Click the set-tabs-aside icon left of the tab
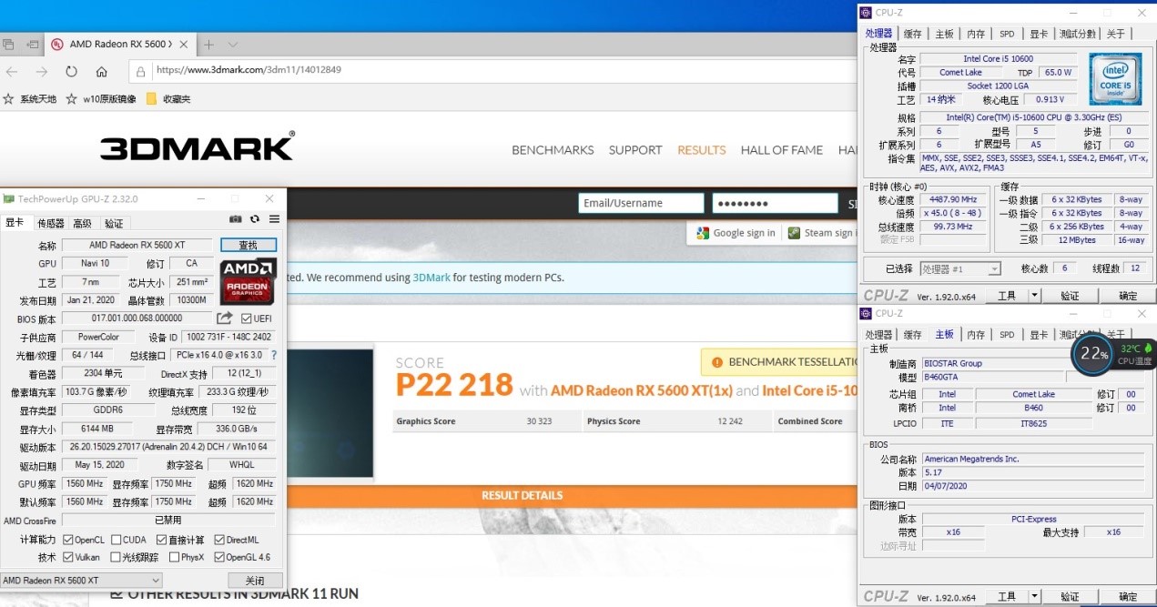The height and width of the screenshot is (607, 1157). click(33, 44)
